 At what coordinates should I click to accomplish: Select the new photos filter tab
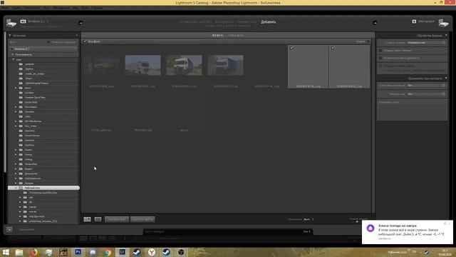pos(236,35)
